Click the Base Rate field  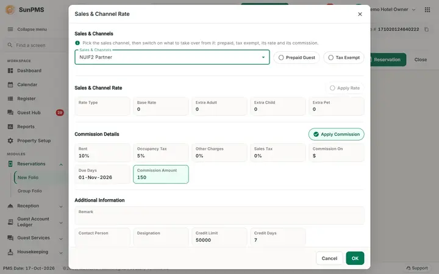(161, 106)
